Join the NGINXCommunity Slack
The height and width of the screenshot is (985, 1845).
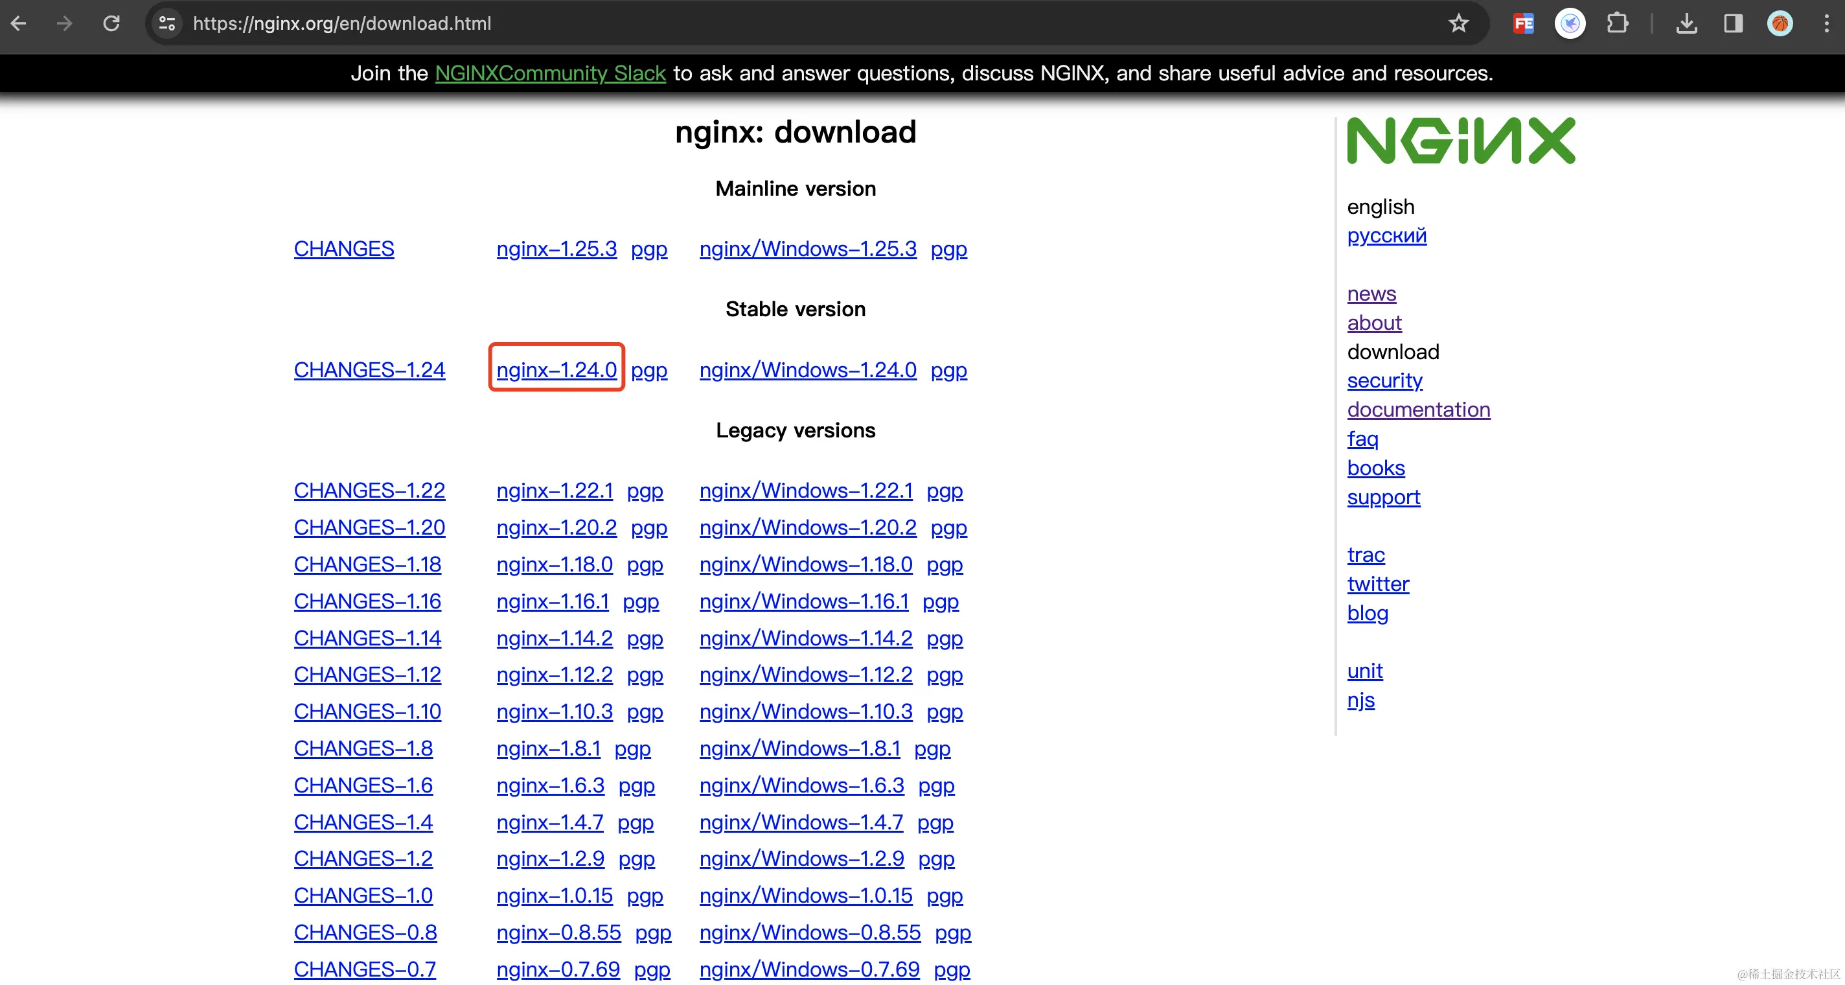click(550, 73)
